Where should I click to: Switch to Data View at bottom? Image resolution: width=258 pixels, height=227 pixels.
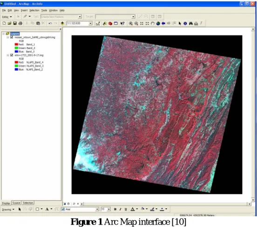coord(65,204)
